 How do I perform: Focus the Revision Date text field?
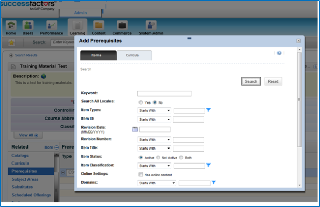(155, 129)
